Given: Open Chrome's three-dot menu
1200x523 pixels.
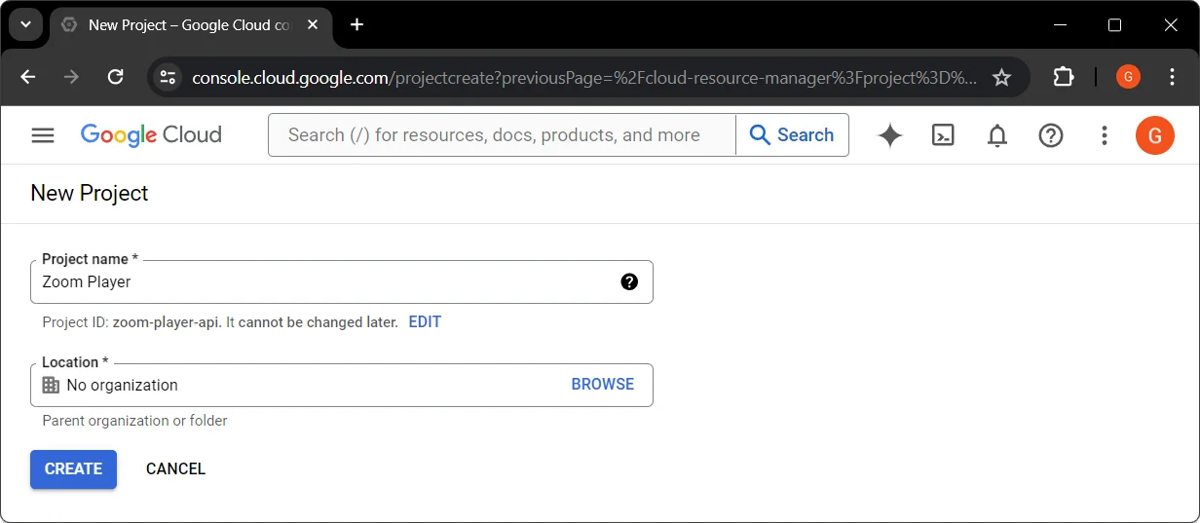Looking at the screenshot, I should (x=1173, y=77).
